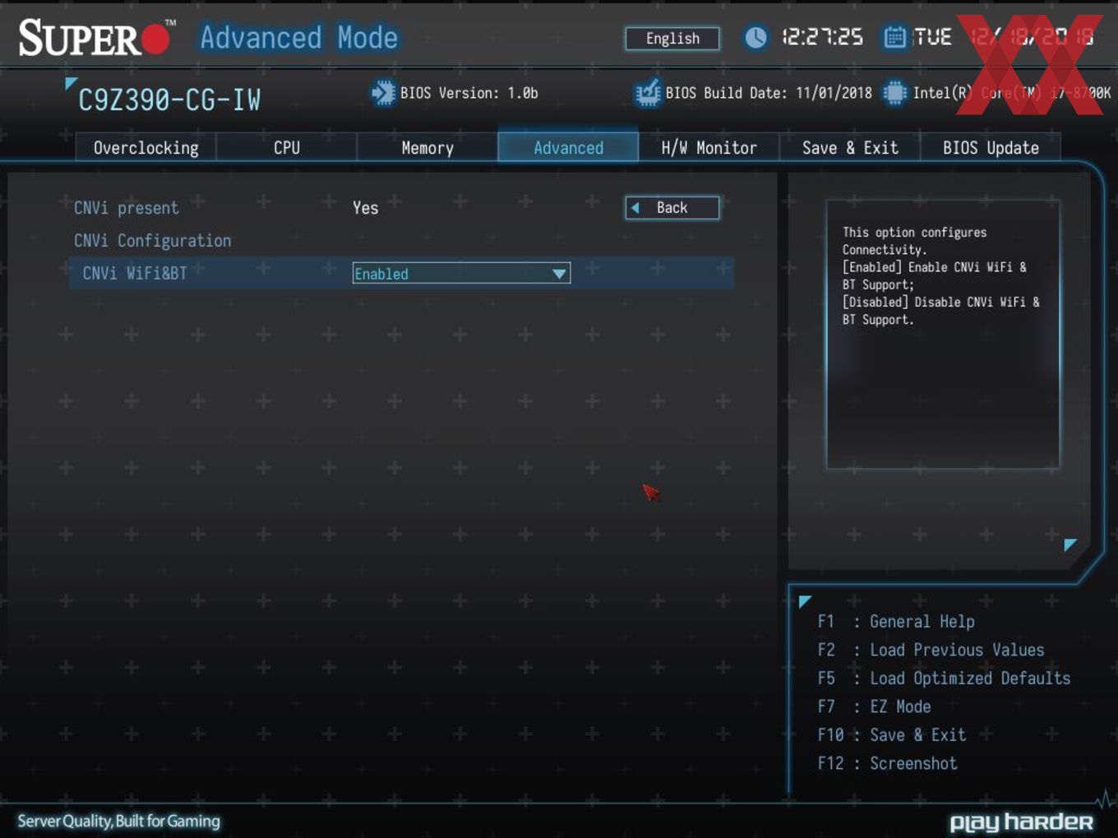This screenshot has height=838, width=1118.
Task: Click the Supermicro logo
Action: (97, 38)
